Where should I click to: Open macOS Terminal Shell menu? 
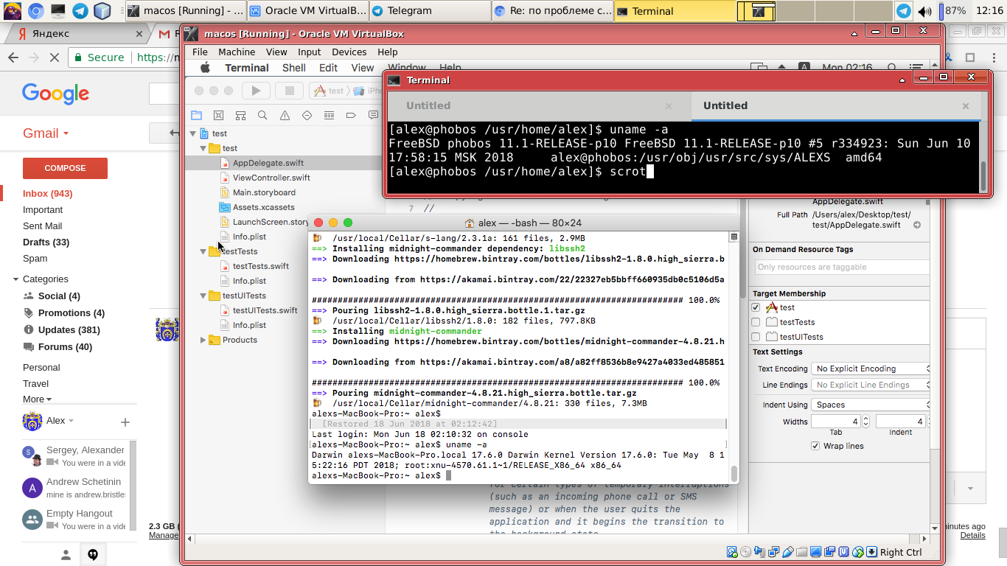(x=294, y=68)
